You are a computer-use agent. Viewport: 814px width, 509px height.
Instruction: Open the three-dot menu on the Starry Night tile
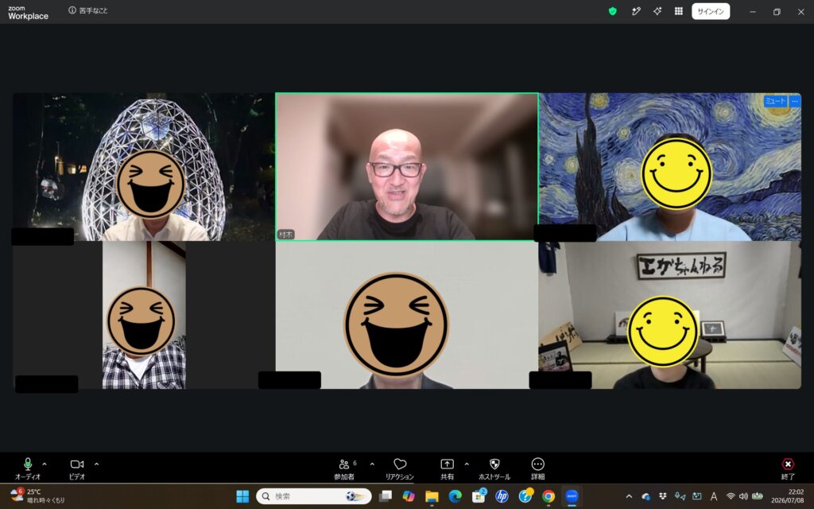pyautogui.click(x=795, y=101)
